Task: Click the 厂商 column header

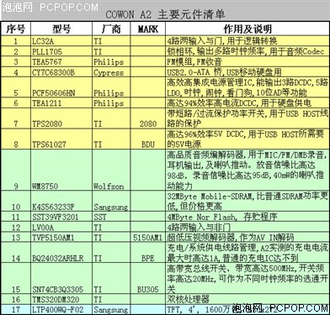Action: (111, 29)
